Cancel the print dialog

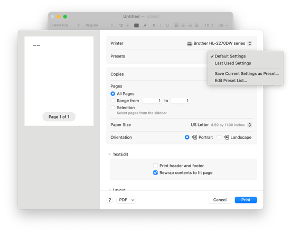click(x=220, y=200)
